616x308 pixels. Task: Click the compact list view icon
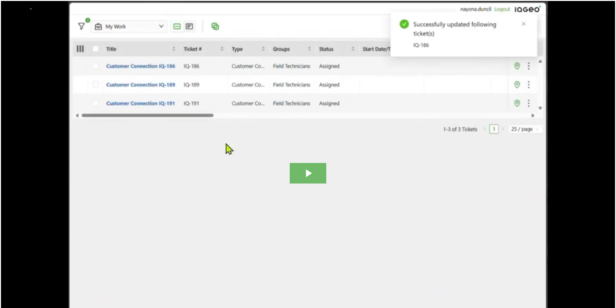click(x=177, y=26)
